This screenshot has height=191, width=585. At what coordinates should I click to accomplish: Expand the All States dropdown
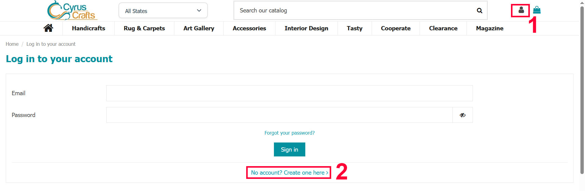click(x=163, y=11)
